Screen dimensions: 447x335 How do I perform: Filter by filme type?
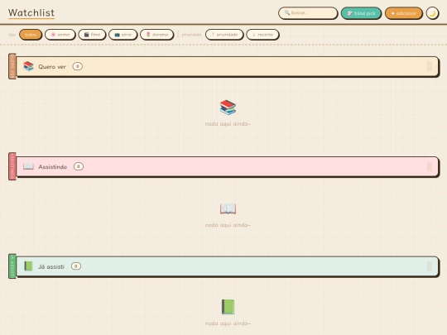tap(92, 35)
